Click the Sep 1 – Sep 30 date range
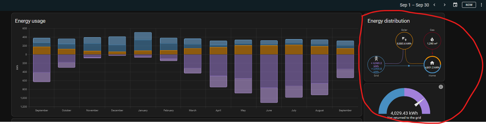This screenshot has width=486, height=124. (414, 5)
